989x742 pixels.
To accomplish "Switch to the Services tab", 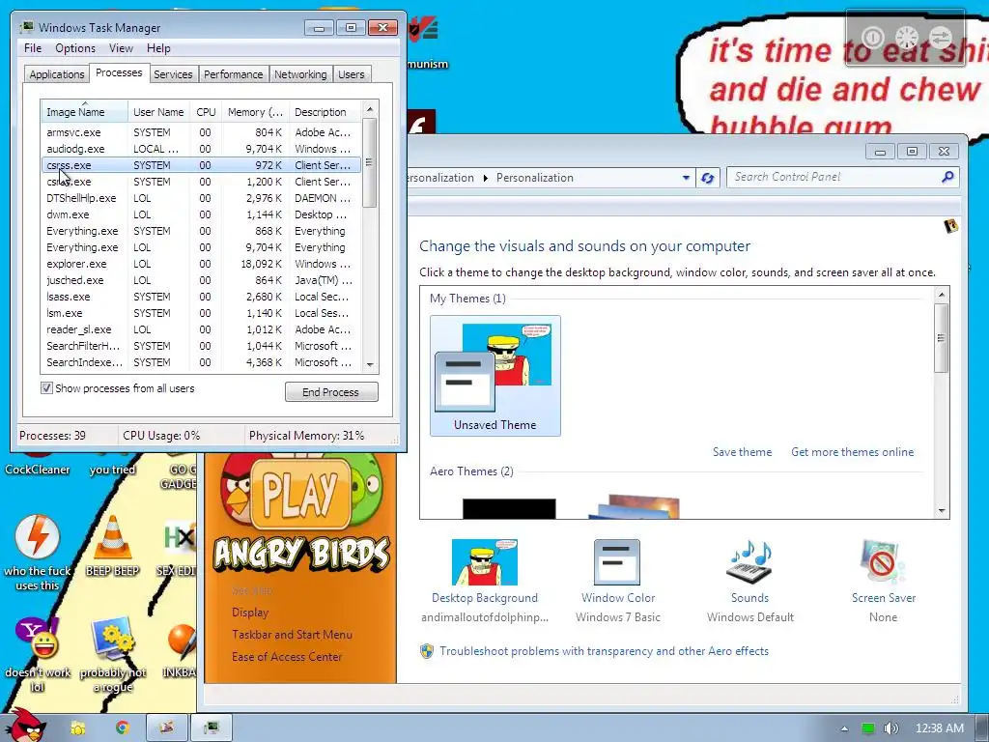I will pos(173,73).
